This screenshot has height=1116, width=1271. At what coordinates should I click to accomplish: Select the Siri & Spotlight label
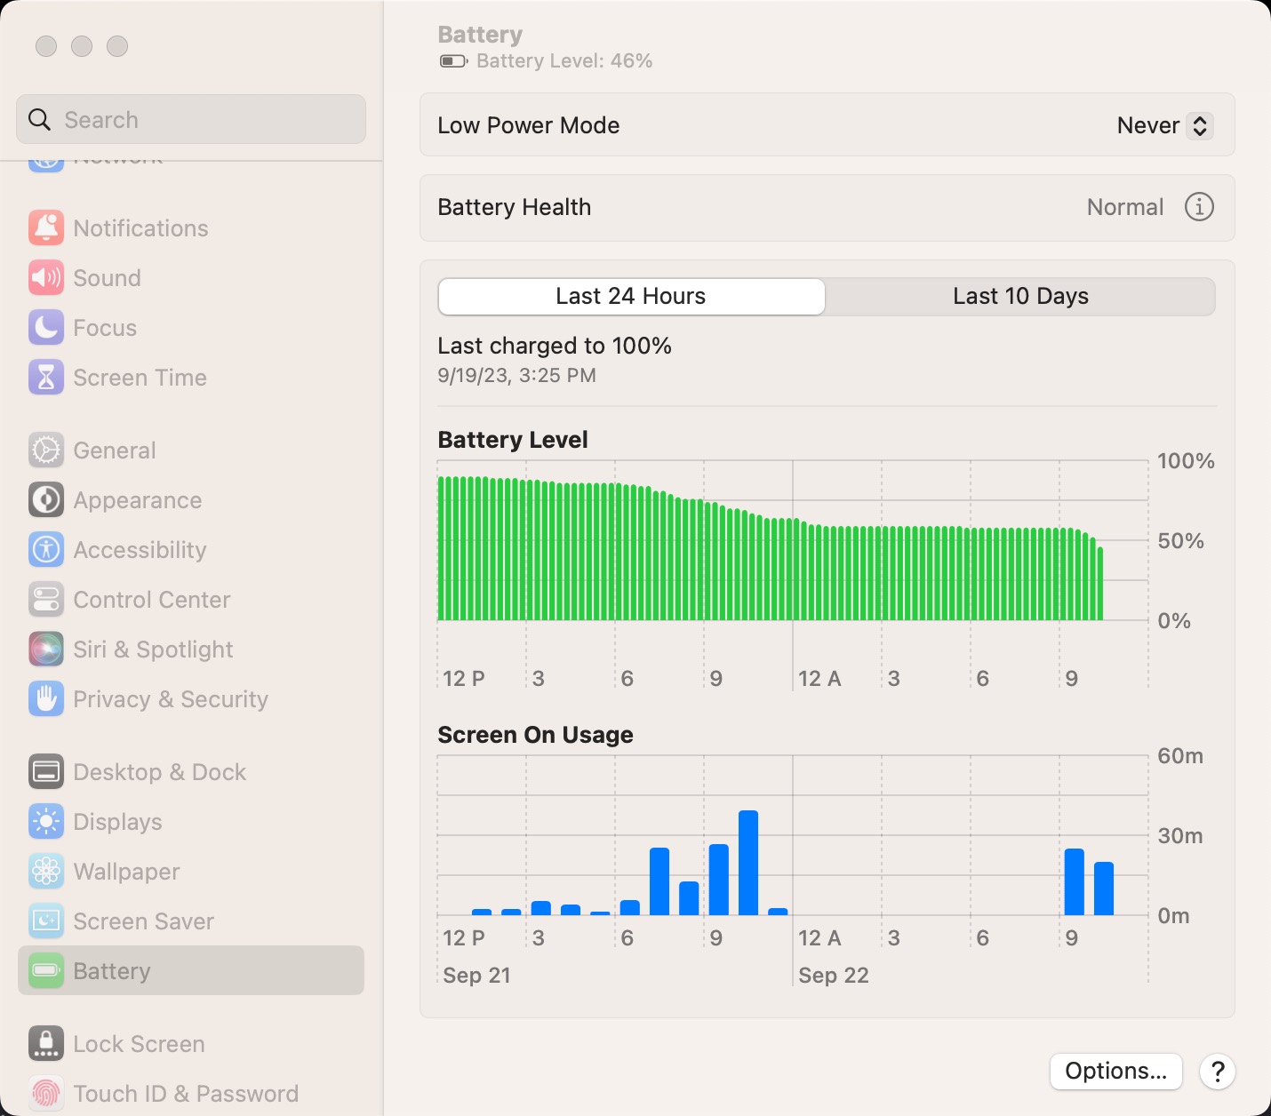[x=153, y=650]
